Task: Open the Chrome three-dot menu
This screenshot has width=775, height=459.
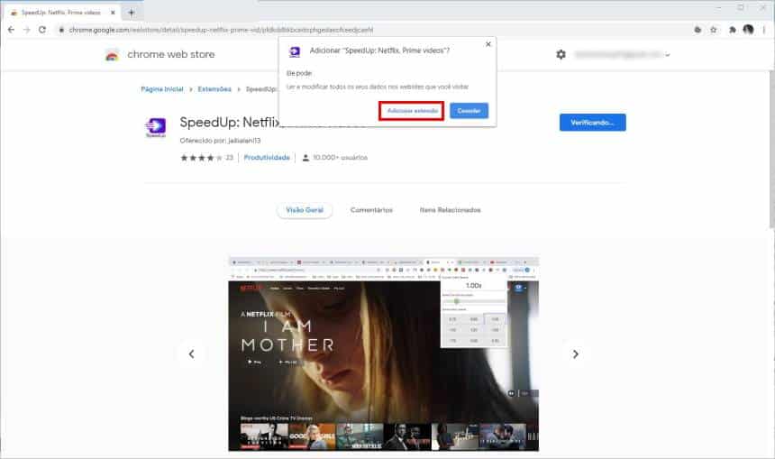Action: 764,30
